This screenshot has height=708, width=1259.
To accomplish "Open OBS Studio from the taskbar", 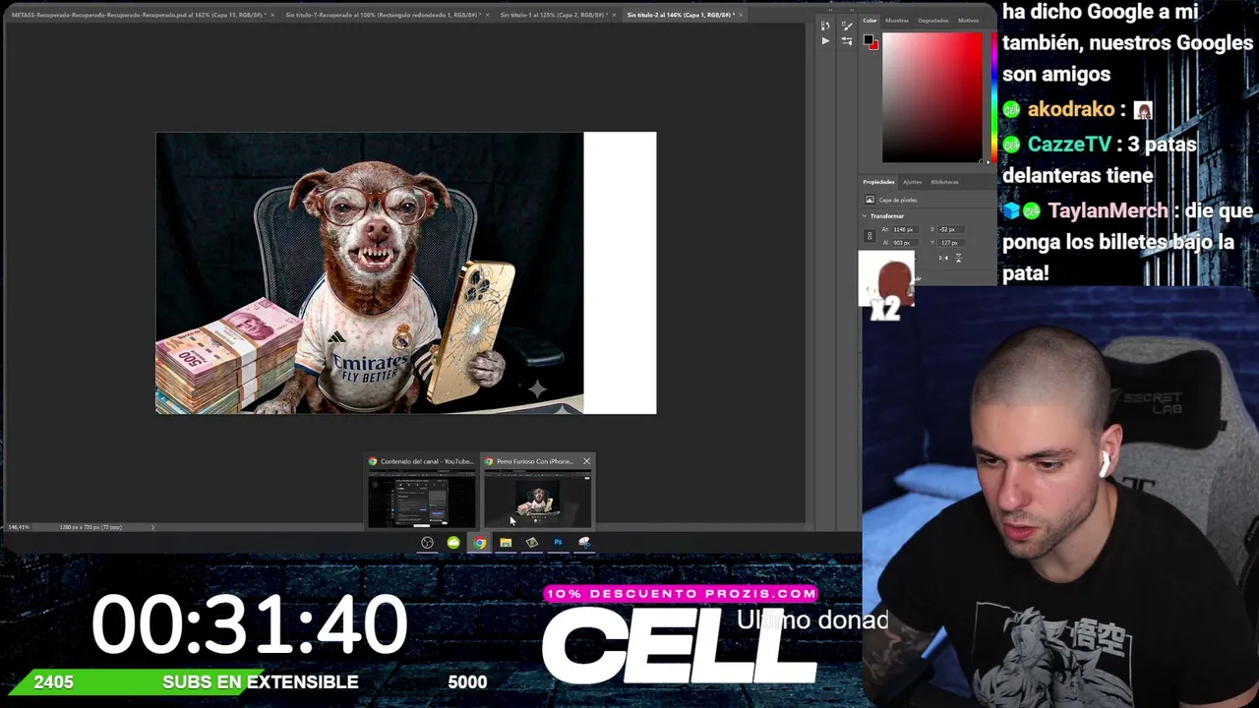I will (x=427, y=542).
